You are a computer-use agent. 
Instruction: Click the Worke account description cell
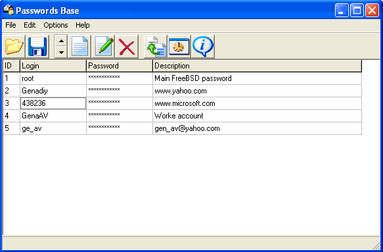tap(258, 116)
